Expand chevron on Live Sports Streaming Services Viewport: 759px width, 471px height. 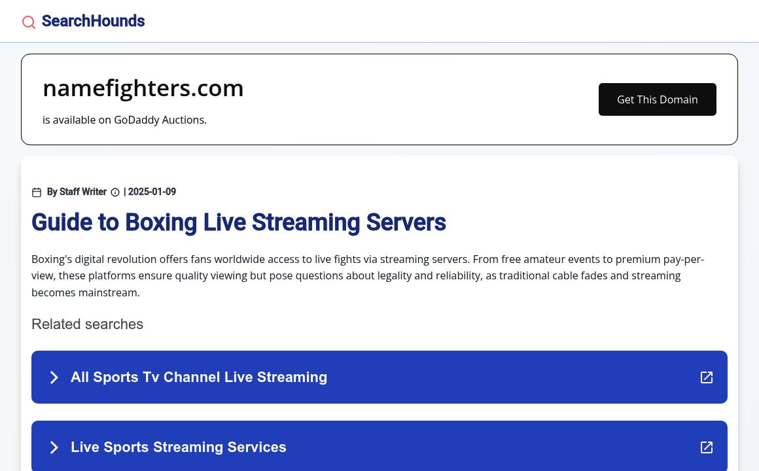(x=54, y=447)
